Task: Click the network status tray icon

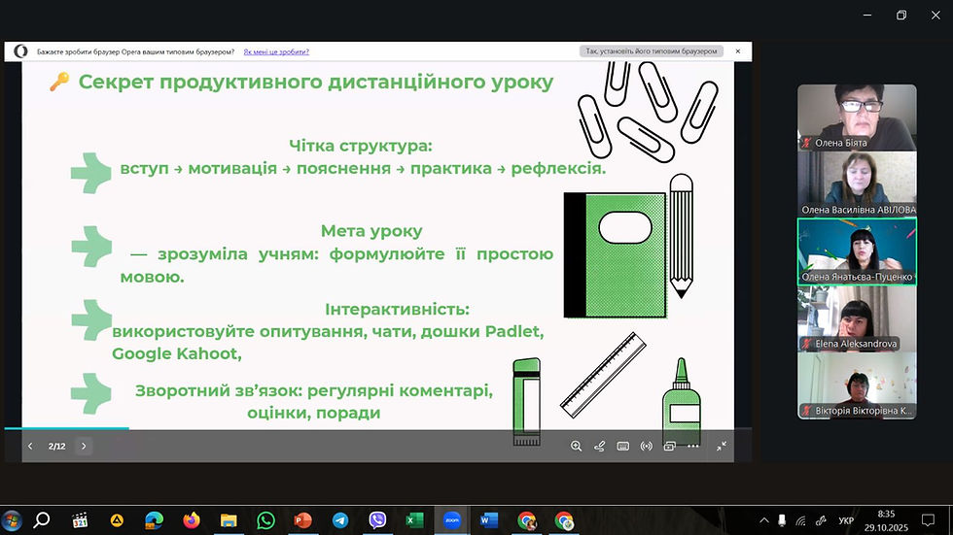Action: [801, 520]
